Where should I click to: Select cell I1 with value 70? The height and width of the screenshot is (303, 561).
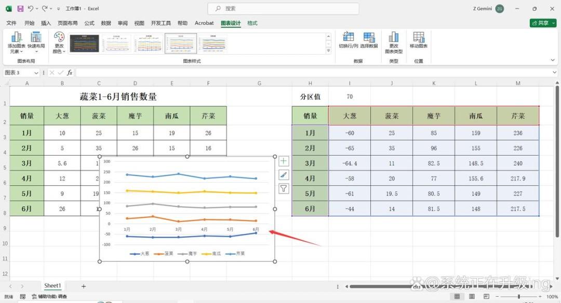[x=350, y=97]
